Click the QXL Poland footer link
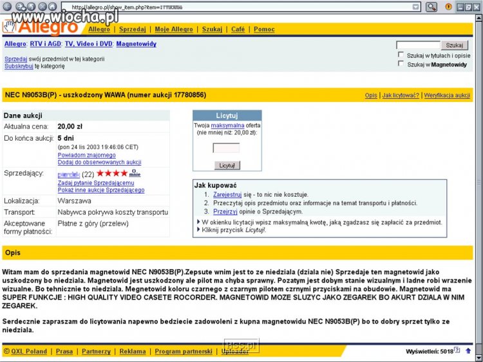The image size is (483, 362). pyautogui.click(x=29, y=351)
